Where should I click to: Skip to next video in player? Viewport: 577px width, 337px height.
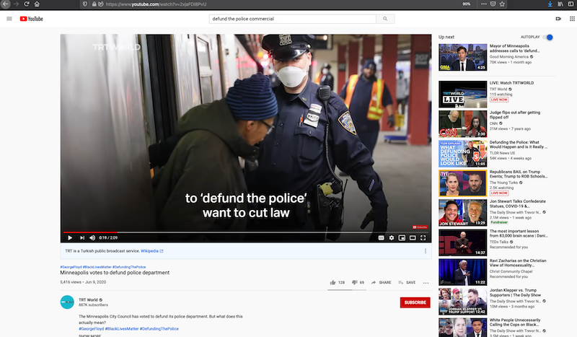[x=81, y=237]
